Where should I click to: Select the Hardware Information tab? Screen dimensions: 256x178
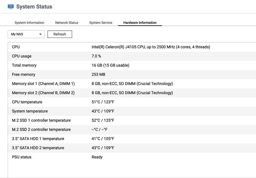(x=140, y=23)
